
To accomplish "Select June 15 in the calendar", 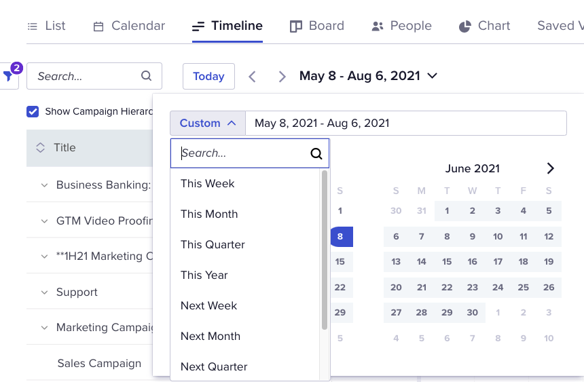I will click(447, 262).
